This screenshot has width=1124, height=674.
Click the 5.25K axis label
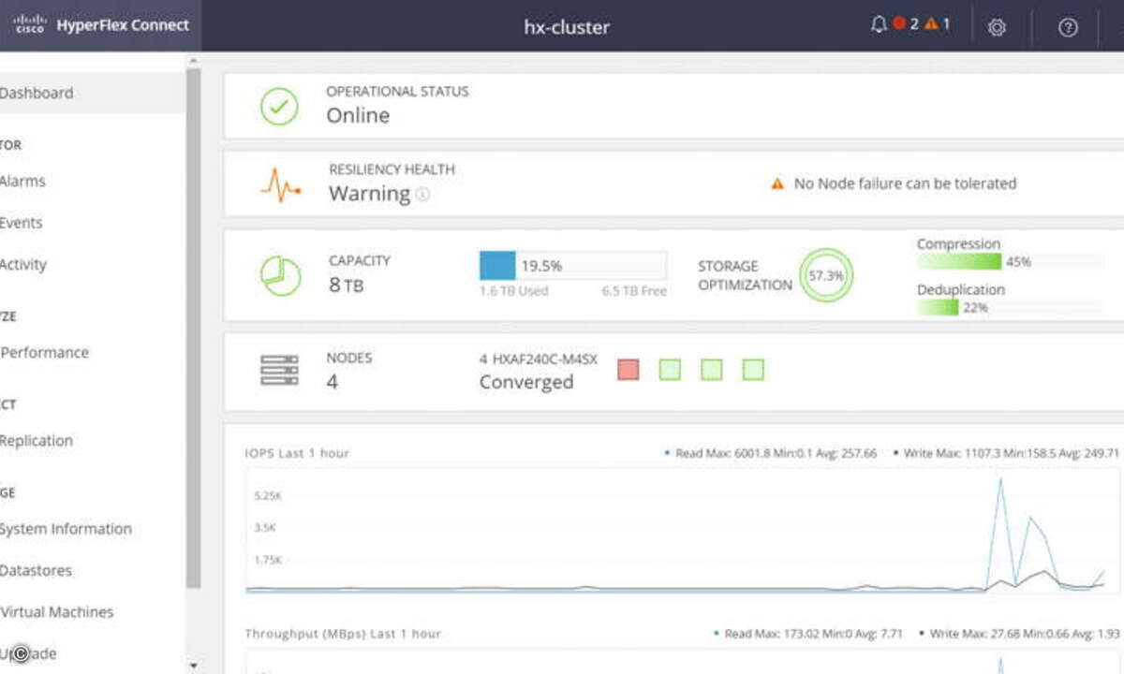click(x=268, y=495)
